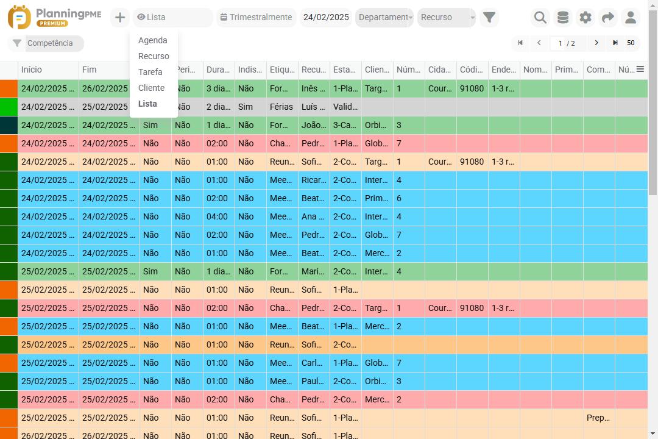Click the 24/02/2025 date field

click(326, 17)
